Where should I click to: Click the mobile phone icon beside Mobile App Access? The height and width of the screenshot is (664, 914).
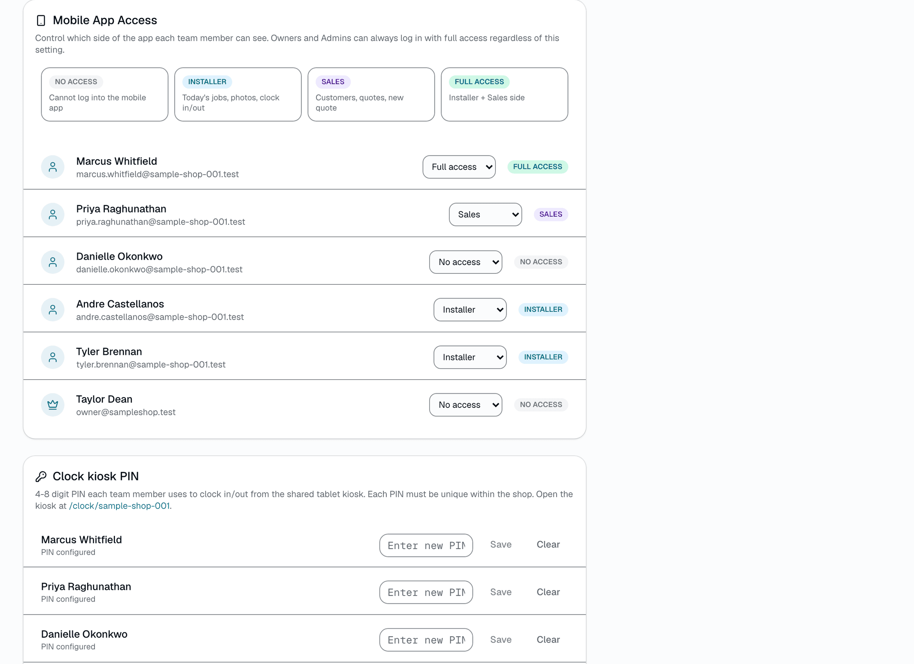[x=41, y=21]
